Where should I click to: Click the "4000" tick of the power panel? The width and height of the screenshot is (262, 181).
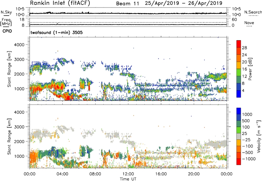click(x=19, y=45)
